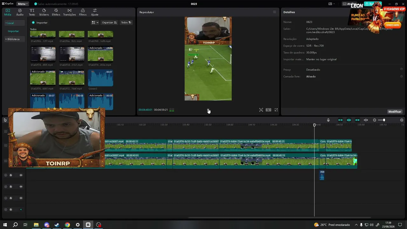Mute the second audio track

click(21, 186)
